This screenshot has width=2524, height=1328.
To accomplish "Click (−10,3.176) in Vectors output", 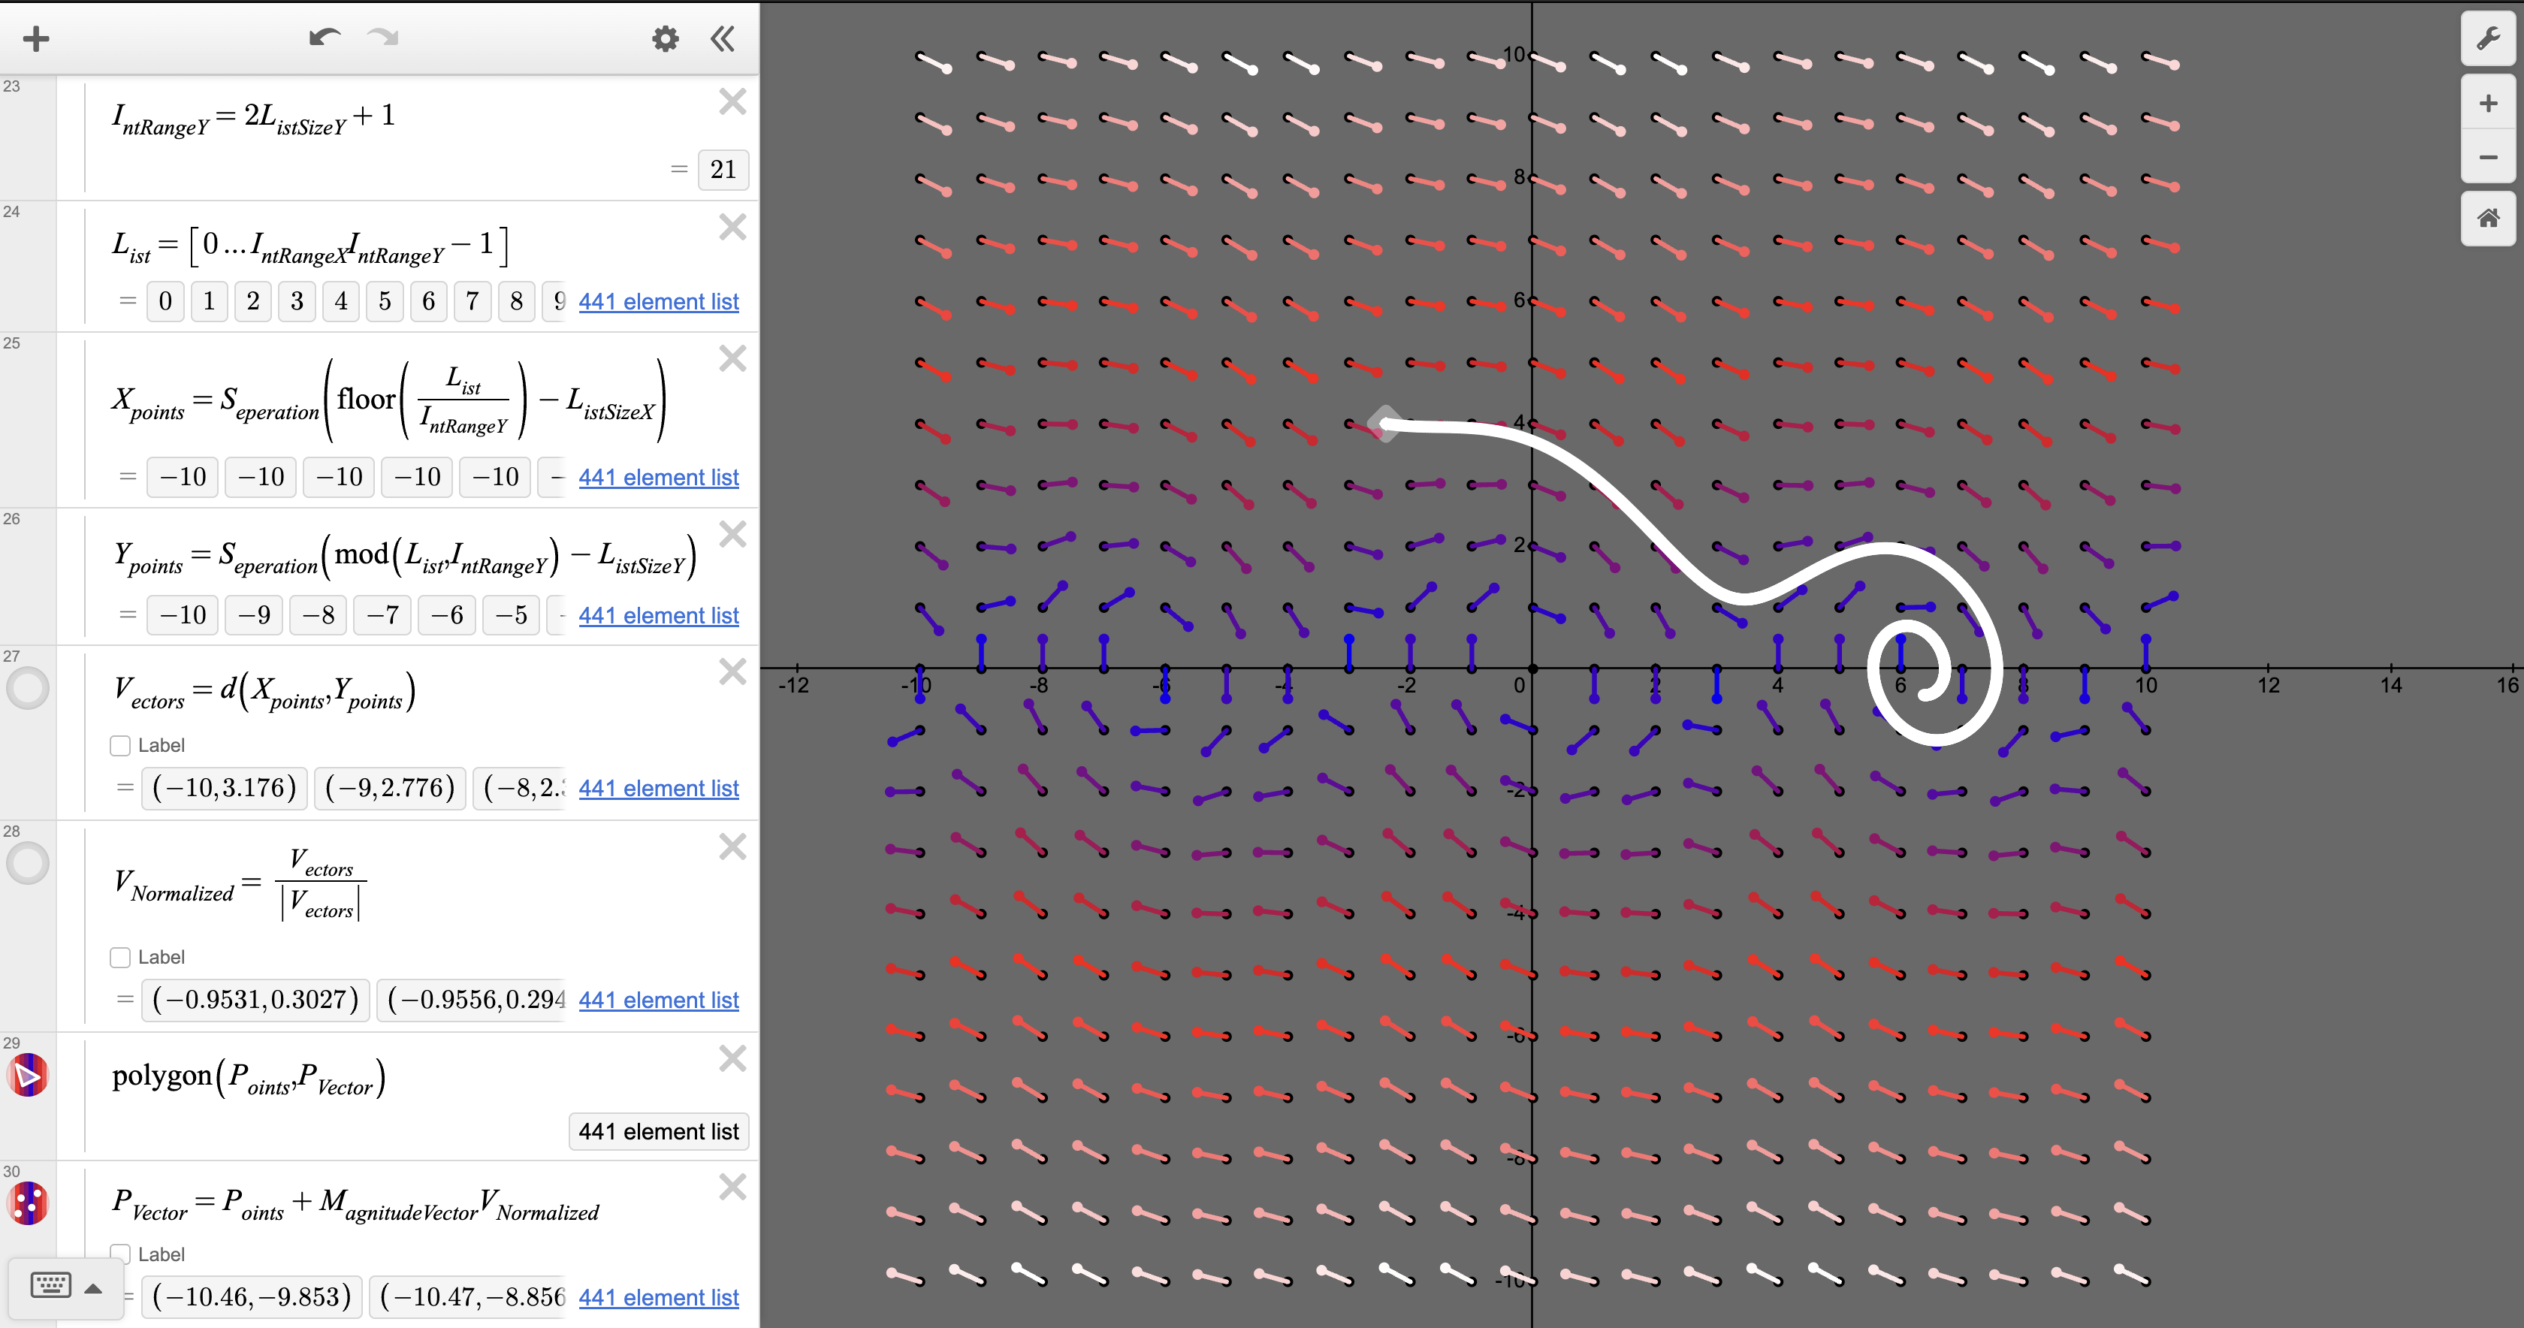I will 225,788.
